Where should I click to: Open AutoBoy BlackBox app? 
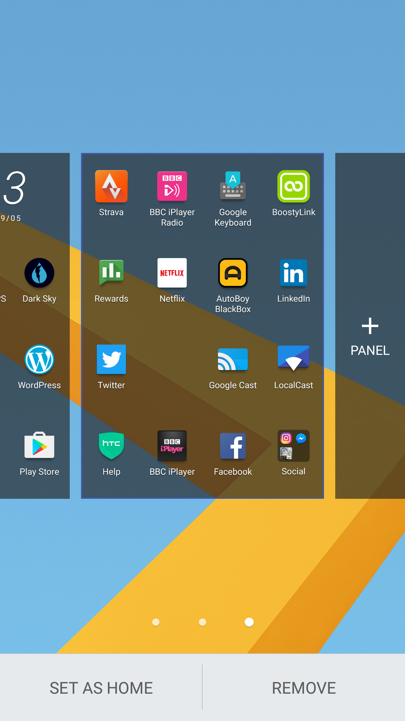click(x=233, y=273)
